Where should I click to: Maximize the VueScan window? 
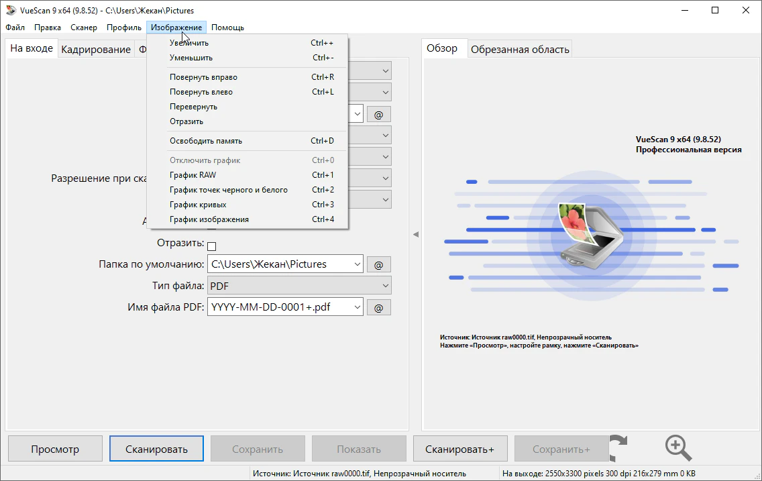coord(715,10)
